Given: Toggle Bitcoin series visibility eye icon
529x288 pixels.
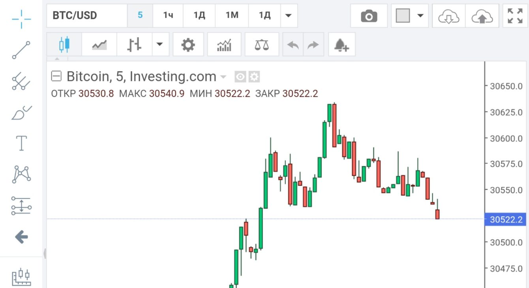Looking at the screenshot, I should pyautogui.click(x=240, y=77).
